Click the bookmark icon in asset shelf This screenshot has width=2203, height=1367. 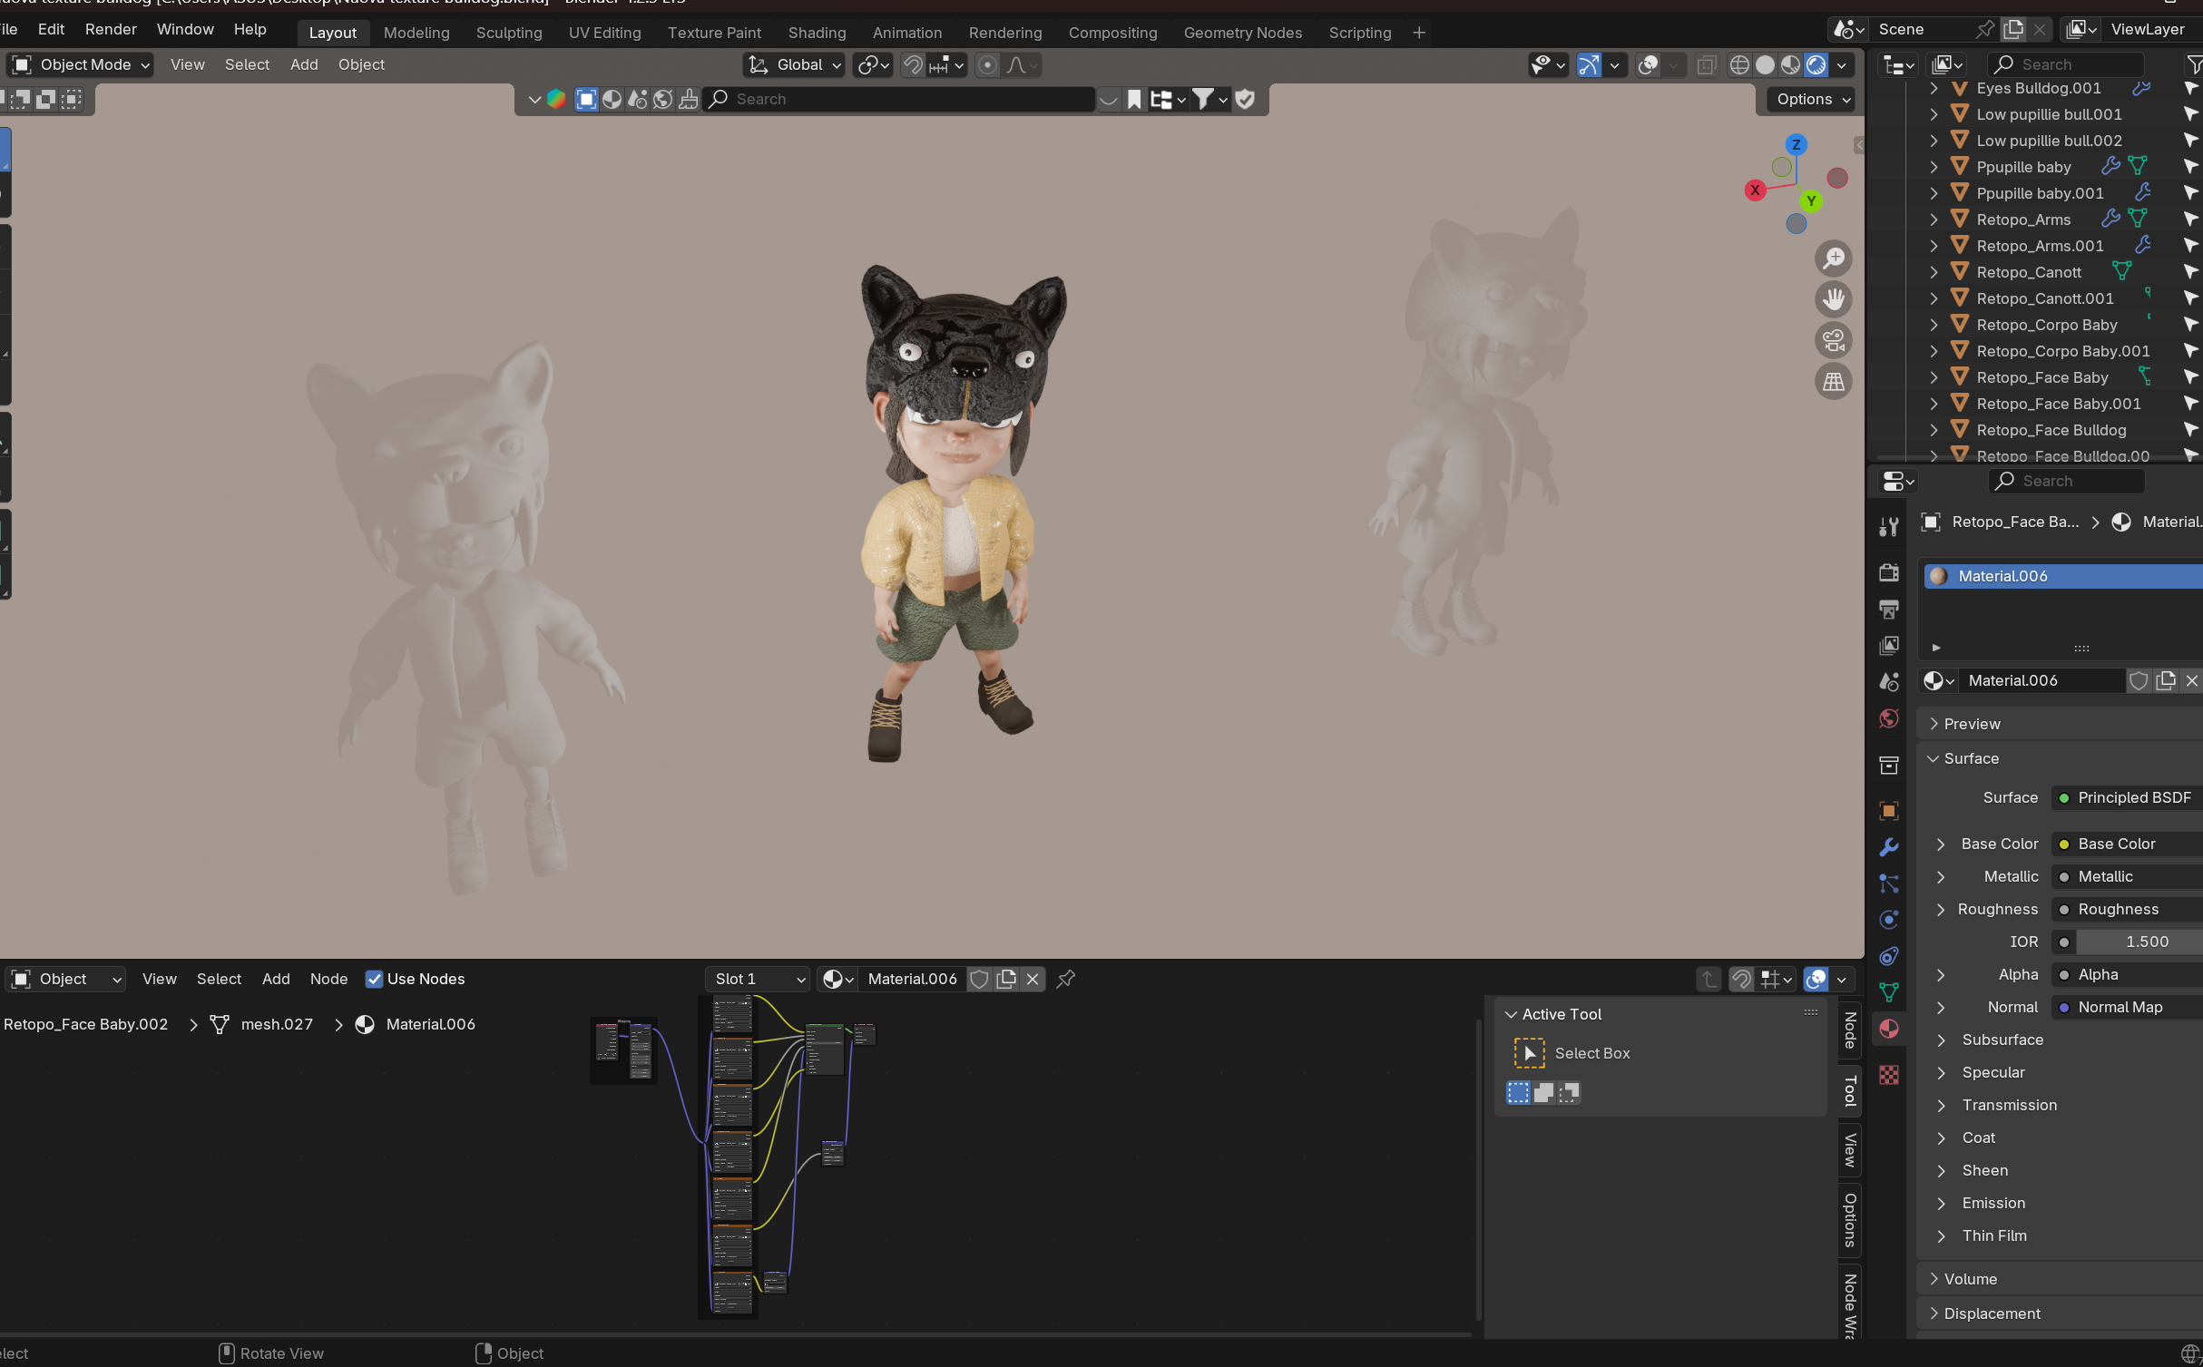pos(1134,99)
